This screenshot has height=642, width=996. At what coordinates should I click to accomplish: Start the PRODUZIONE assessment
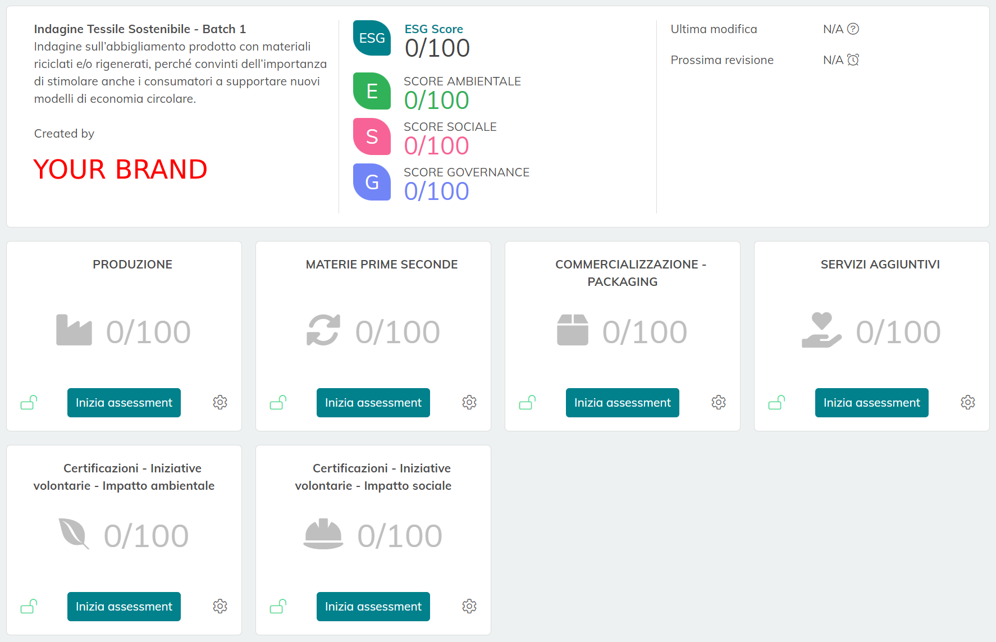click(x=124, y=403)
